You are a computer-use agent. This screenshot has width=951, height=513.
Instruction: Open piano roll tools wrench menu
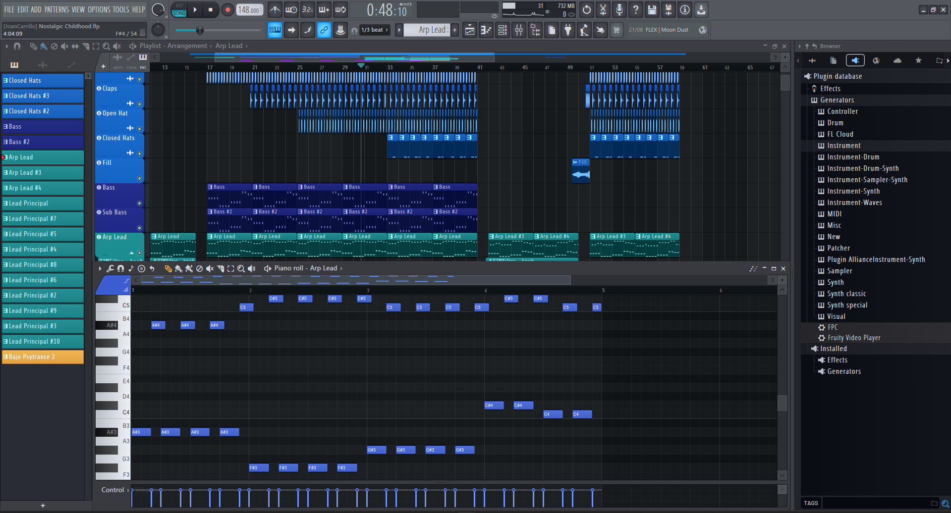coord(110,268)
